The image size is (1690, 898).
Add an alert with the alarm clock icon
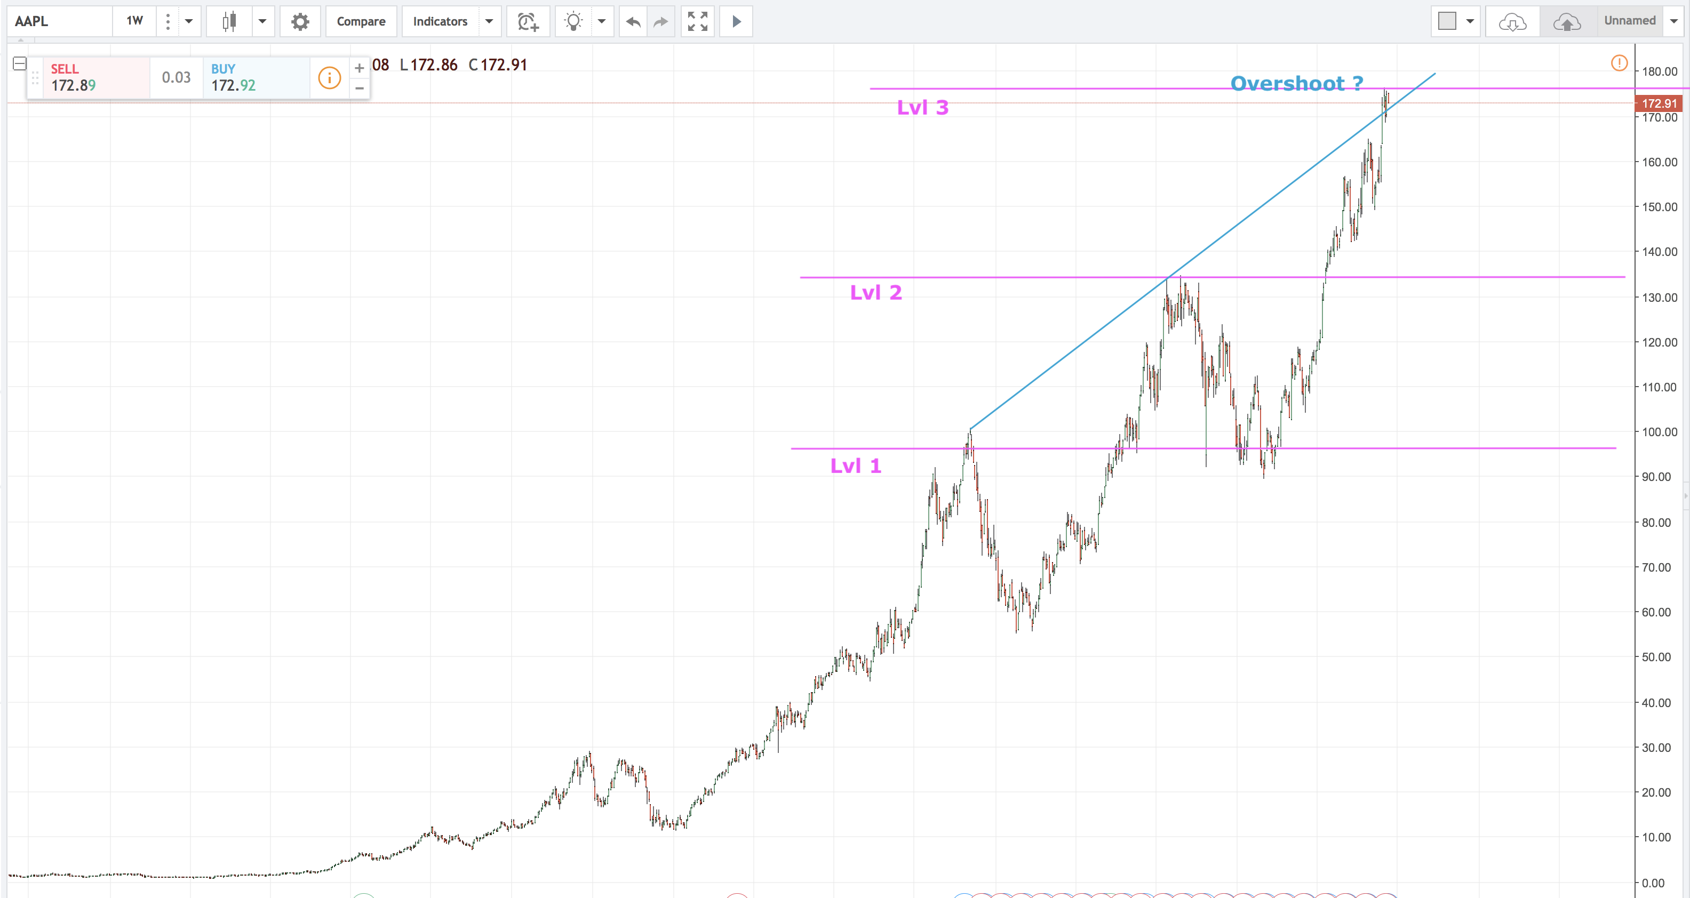[528, 22]
